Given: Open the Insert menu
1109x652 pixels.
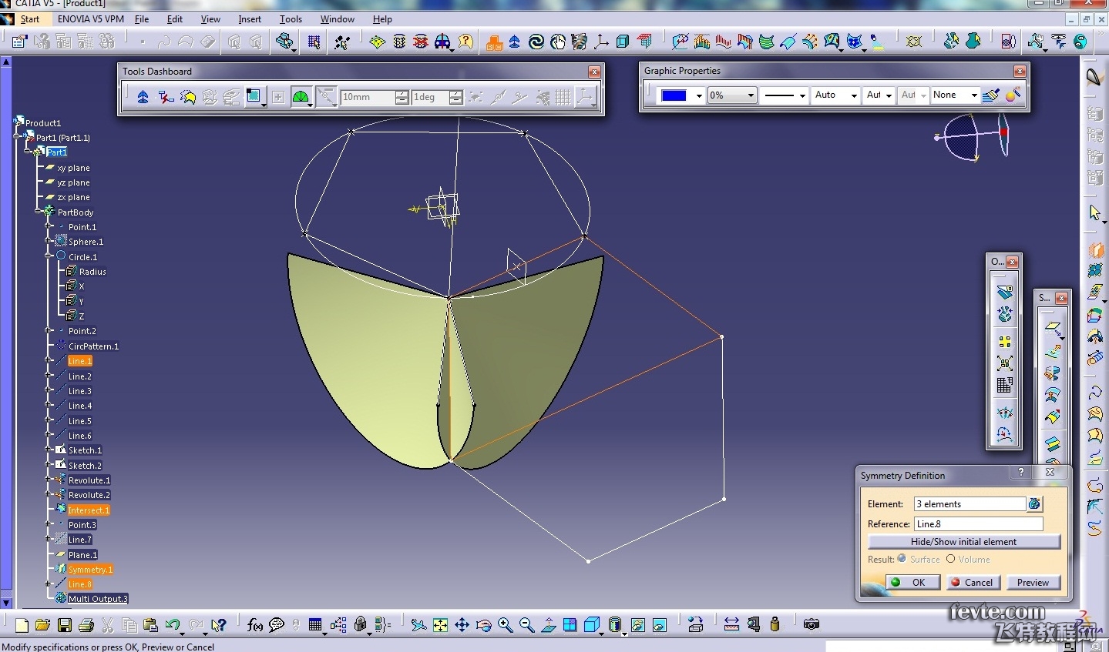Looking at the screenshot, I should [250, 19].
